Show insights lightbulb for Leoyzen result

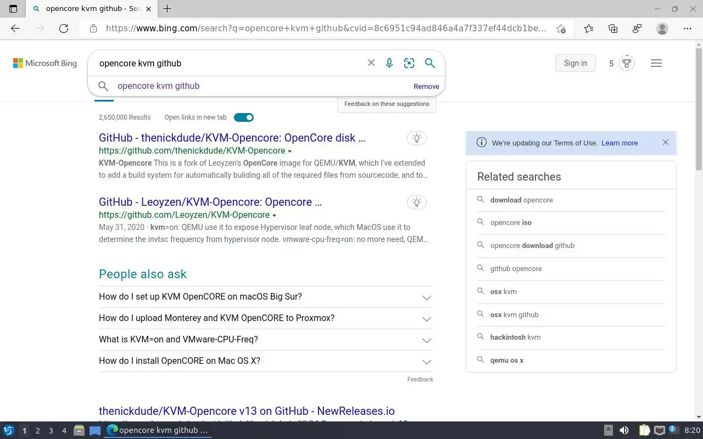(417, 202)
